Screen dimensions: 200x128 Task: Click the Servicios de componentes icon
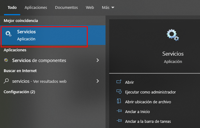point(6,60)
